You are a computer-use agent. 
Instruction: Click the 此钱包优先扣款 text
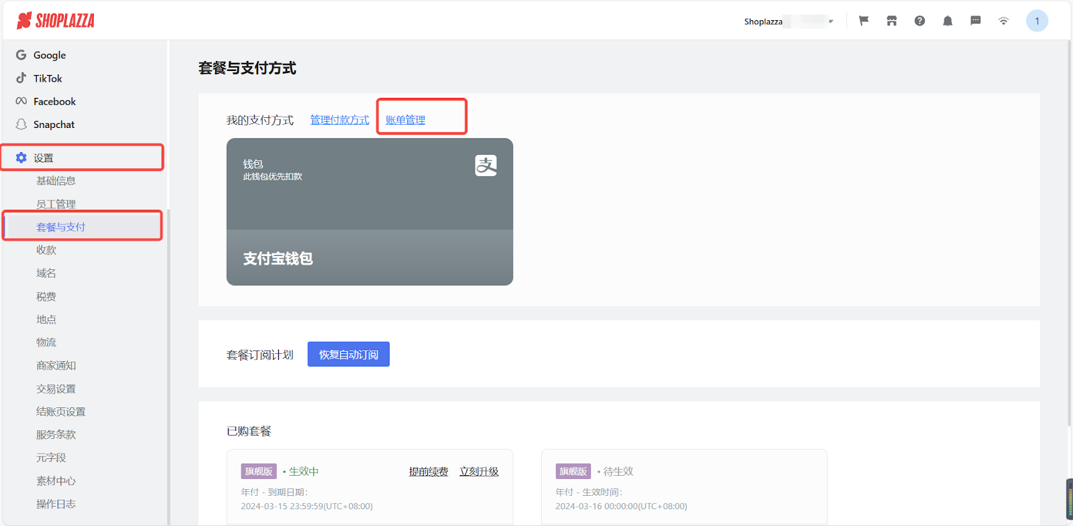click(x=272, y=177)
